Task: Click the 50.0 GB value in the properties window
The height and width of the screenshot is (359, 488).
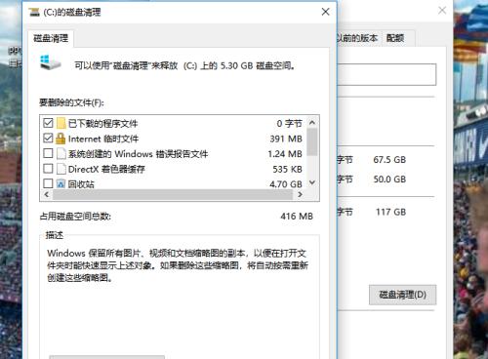Action: click(x=389, y=179)
